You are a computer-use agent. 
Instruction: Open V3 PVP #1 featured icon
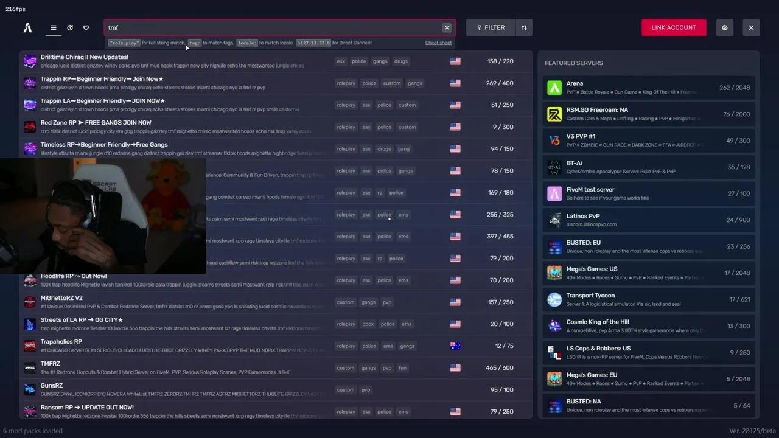pos(554,141)
